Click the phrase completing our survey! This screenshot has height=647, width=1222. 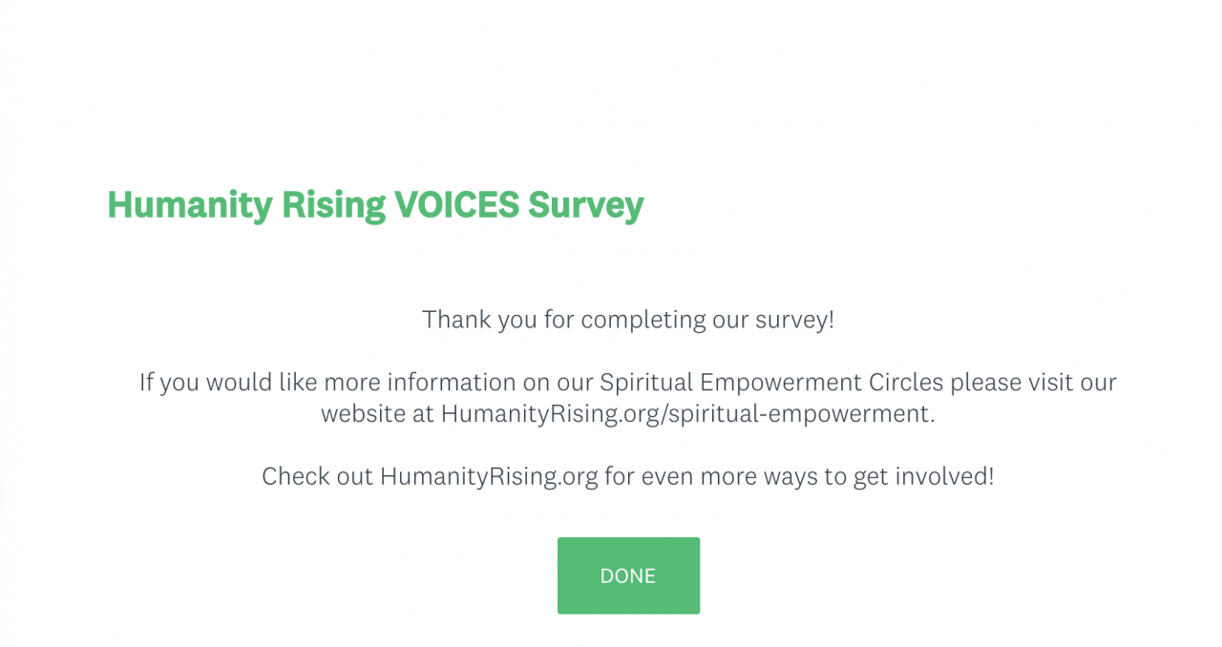(706, 319)
